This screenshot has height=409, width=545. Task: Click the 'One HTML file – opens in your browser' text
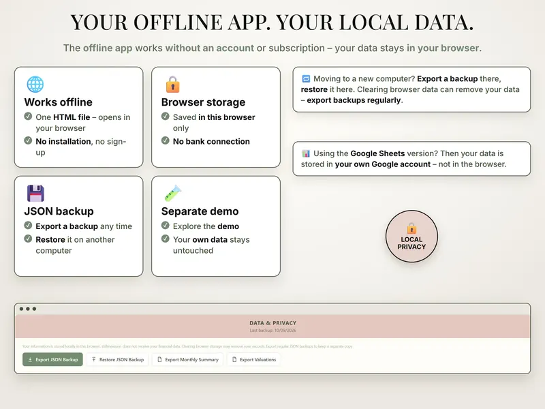point(83,123)
